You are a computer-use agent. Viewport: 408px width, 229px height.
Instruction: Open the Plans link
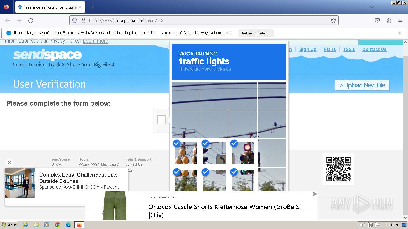[x=330, y=49]
